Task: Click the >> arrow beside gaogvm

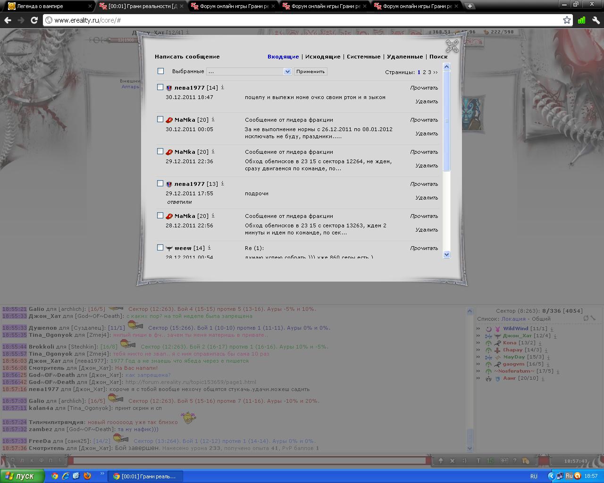Action: 478,364
